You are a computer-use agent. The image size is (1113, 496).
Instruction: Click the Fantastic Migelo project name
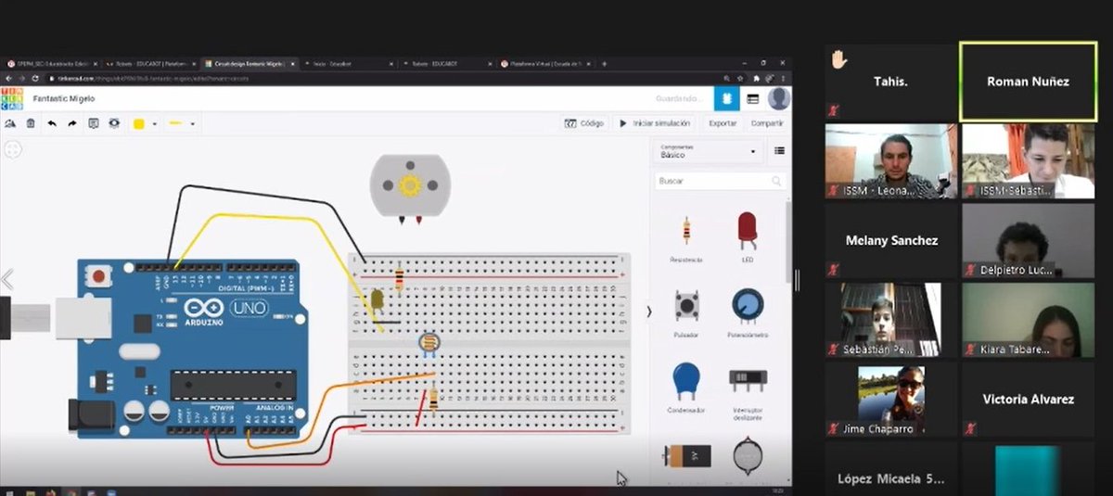(64, 98)
